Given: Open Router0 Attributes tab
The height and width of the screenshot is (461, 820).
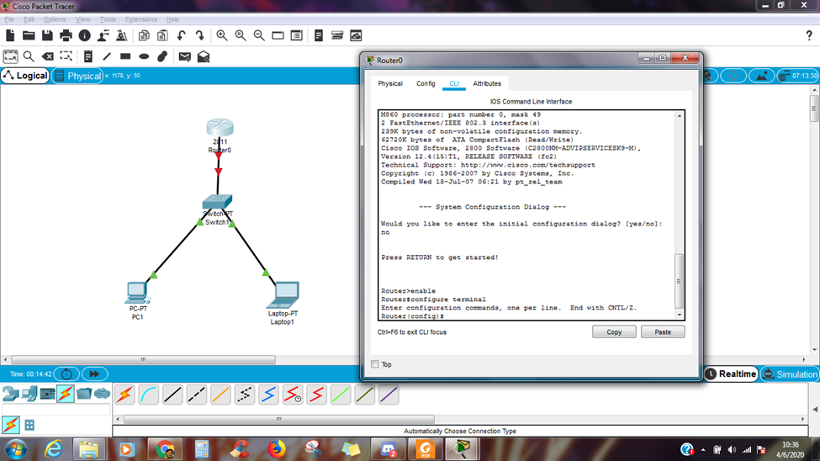Looking at the screenshot, I should click(x=487, y=84).
